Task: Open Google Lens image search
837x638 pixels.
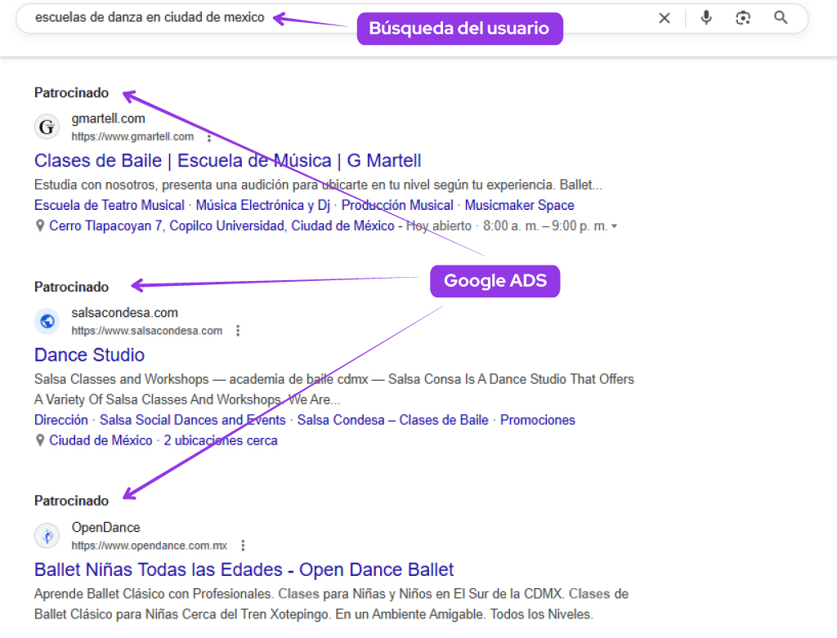Action: point(743,17)
